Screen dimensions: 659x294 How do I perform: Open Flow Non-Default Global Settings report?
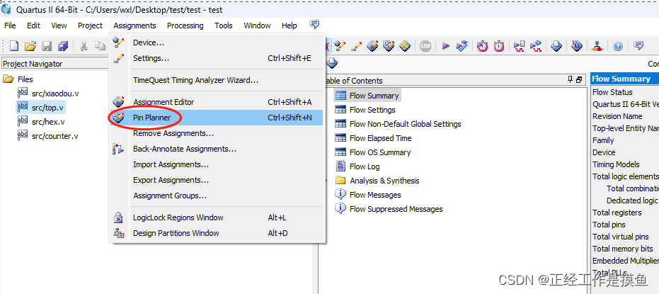(x=398, y=124)
